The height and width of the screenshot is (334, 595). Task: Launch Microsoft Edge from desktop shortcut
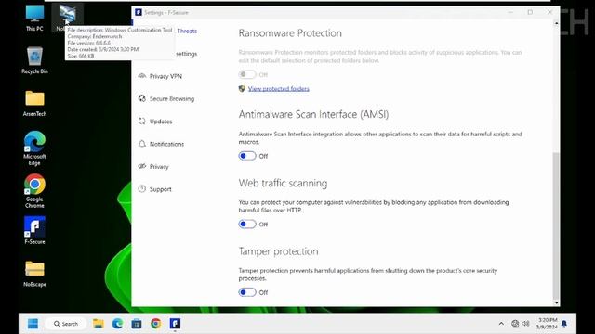tap(34, 148)
